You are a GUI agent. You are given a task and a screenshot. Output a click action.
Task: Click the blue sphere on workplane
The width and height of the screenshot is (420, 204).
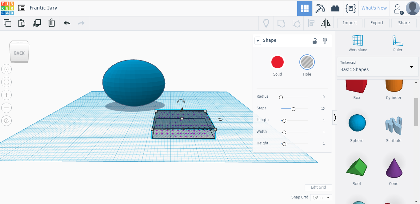134,83
